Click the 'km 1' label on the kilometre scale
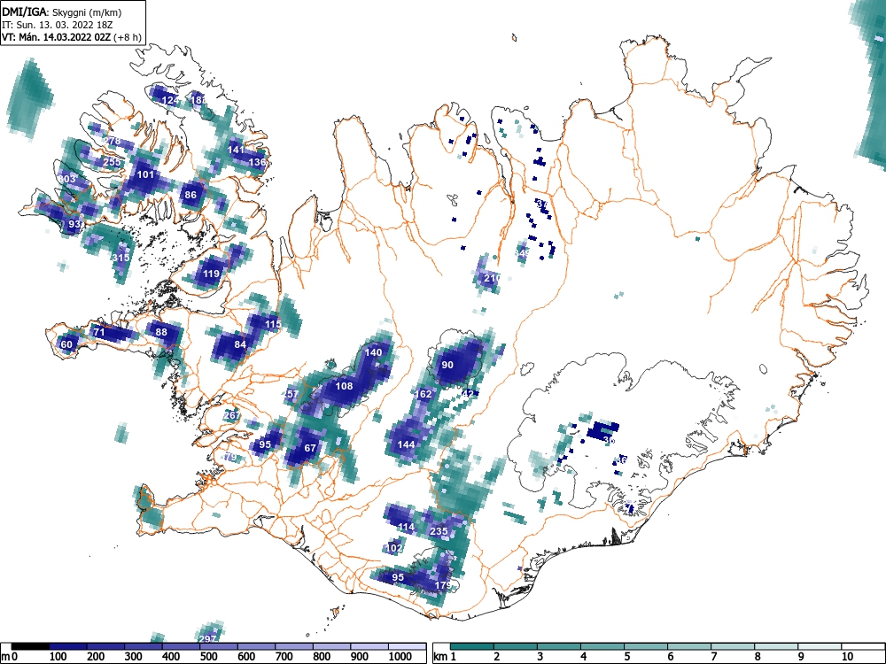The width and height of the screenshot is (886, 664). [x=445, y=657]
